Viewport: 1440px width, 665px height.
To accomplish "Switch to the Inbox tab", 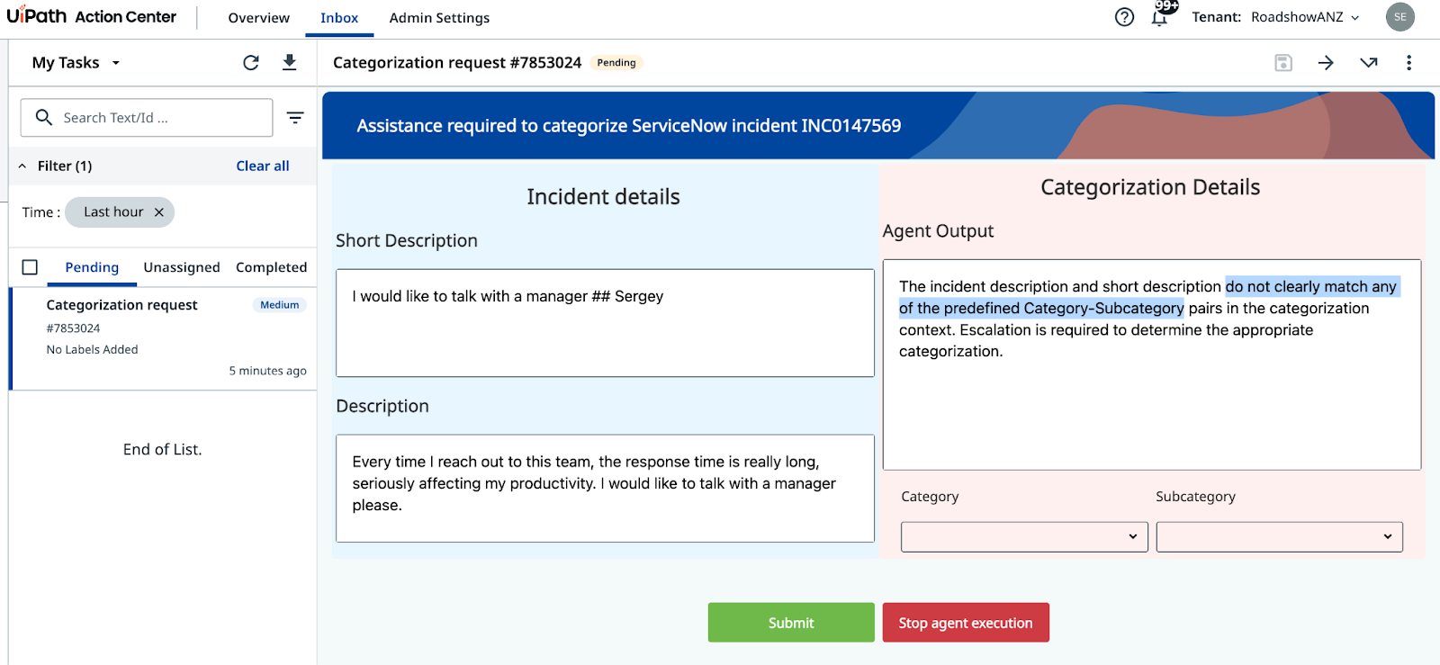I will (339, 18).
